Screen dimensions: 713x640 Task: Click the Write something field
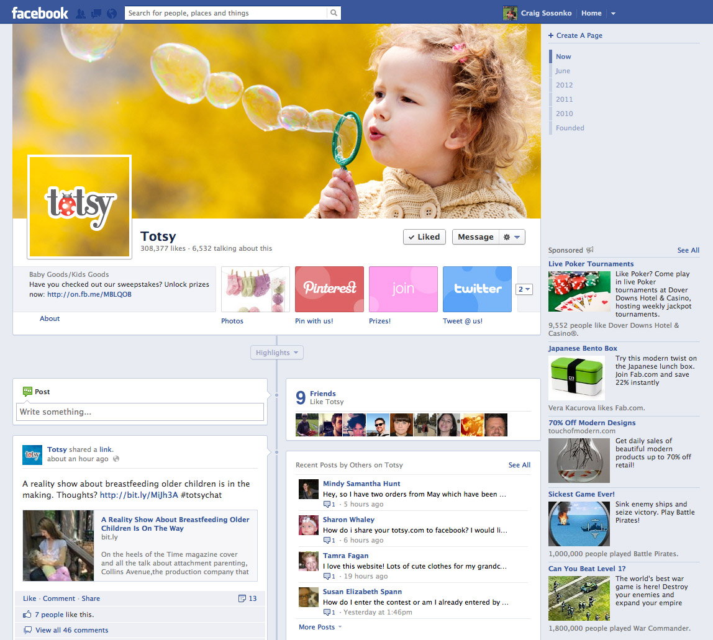coord(140,412)
